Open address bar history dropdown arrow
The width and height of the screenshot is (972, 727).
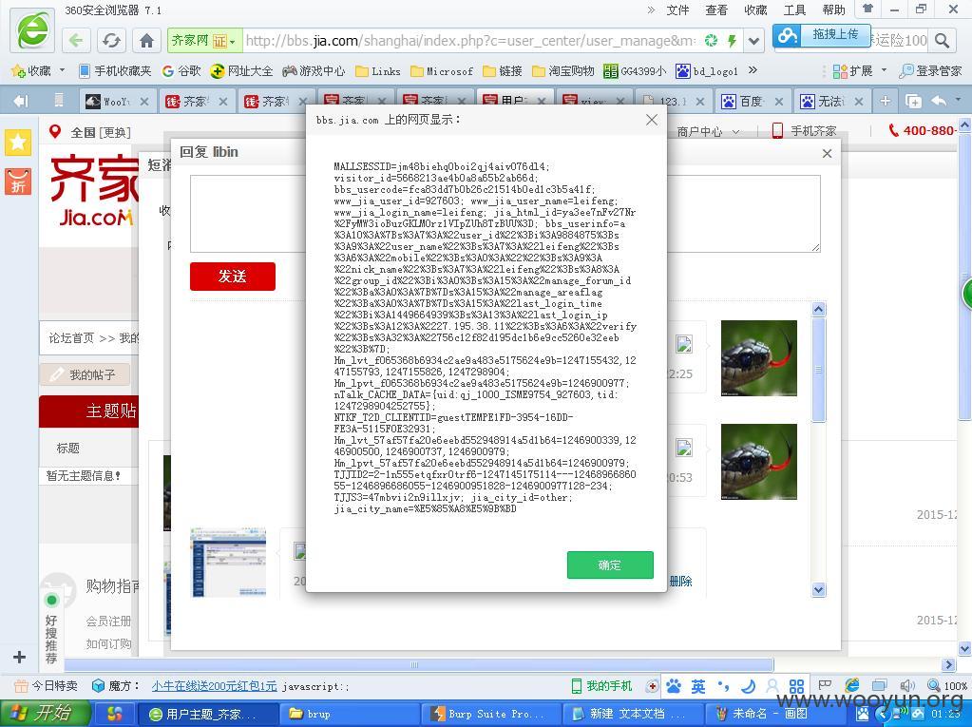753,42
